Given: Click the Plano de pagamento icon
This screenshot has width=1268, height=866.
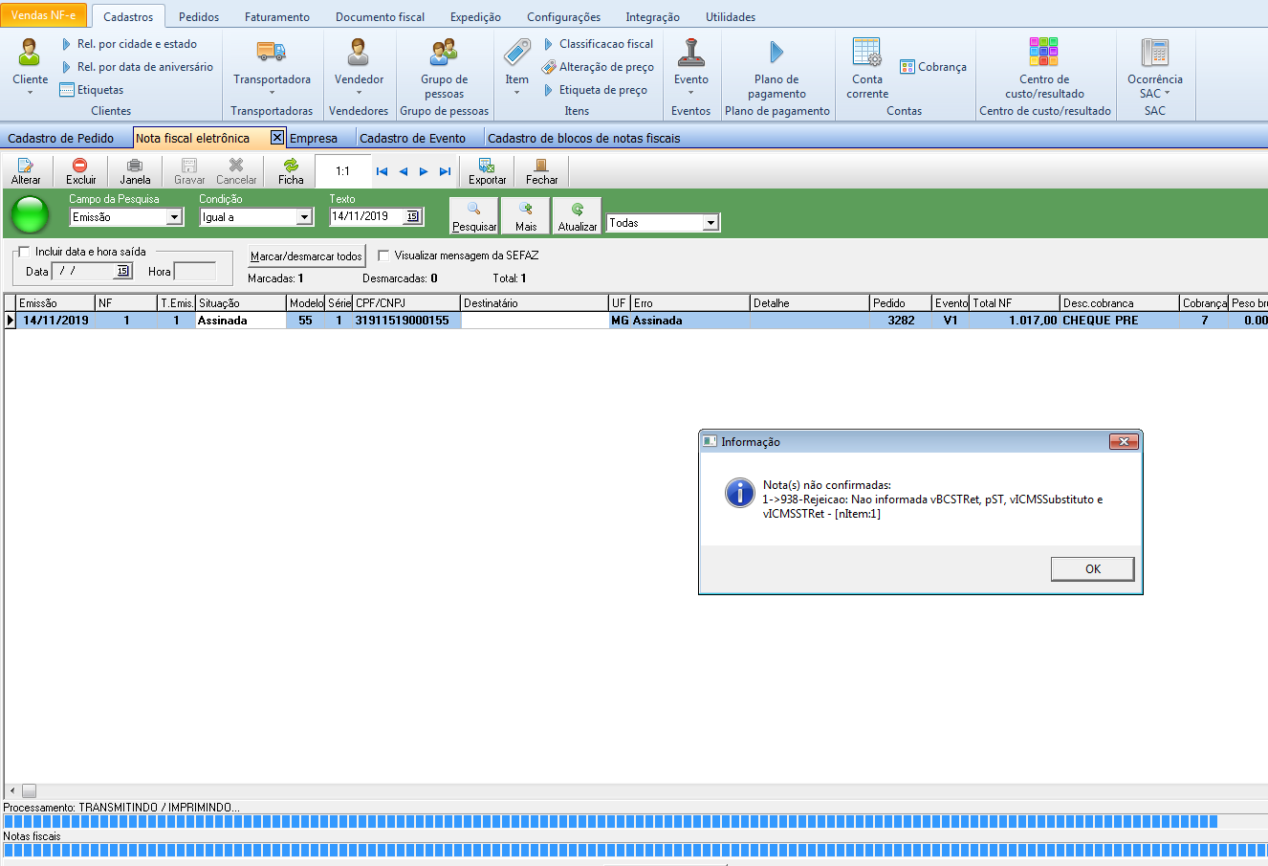Looking at the screenshot, I should [x=776, y=53].
